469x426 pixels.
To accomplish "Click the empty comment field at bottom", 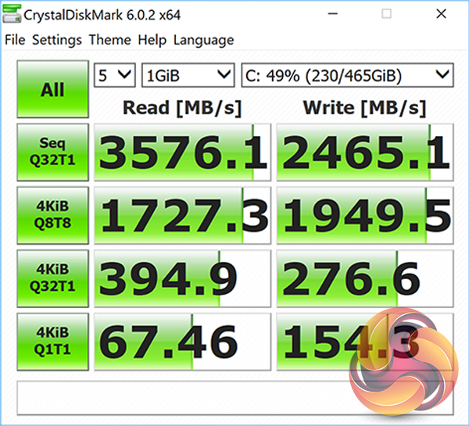I will tap(235, 398).
